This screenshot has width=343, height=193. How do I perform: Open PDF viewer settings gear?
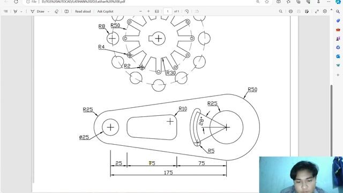click(x=325, y=11)
